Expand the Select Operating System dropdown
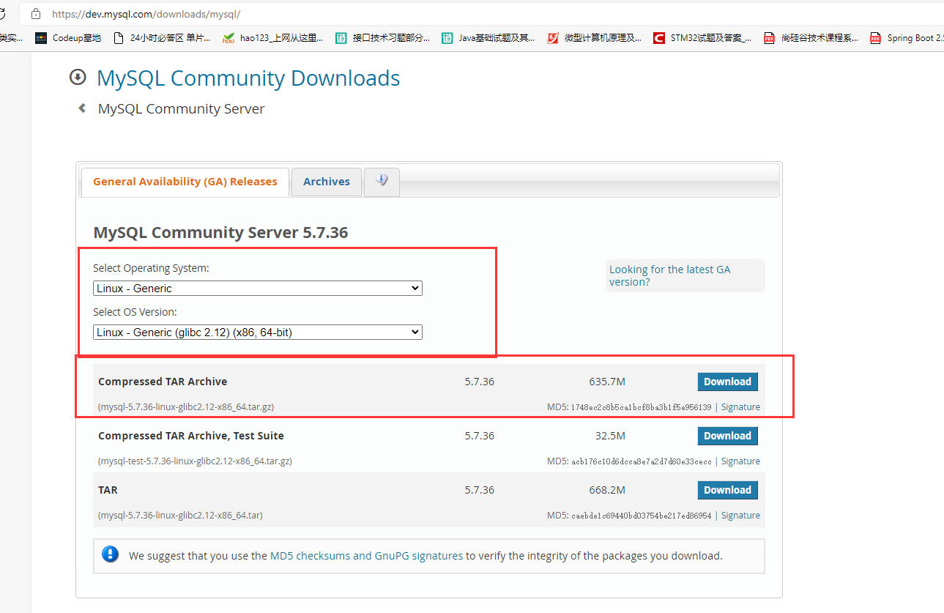The width and height of the screenshot is (944, 613). pyautogui.click(x=258, y=289)
